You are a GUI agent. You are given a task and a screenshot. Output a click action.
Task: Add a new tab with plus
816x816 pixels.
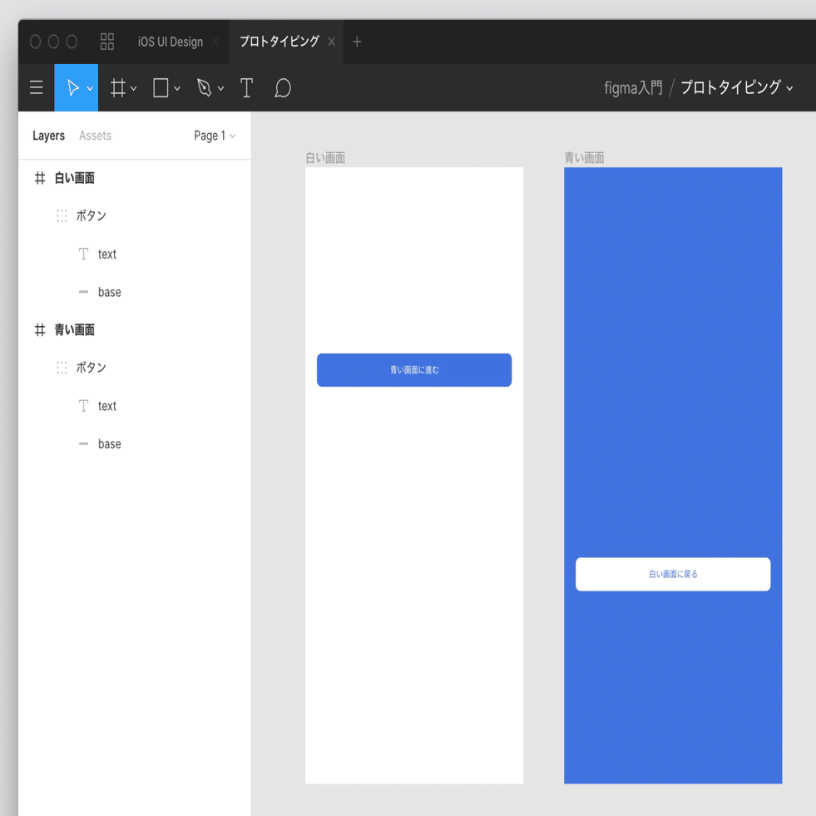(357, 42)
